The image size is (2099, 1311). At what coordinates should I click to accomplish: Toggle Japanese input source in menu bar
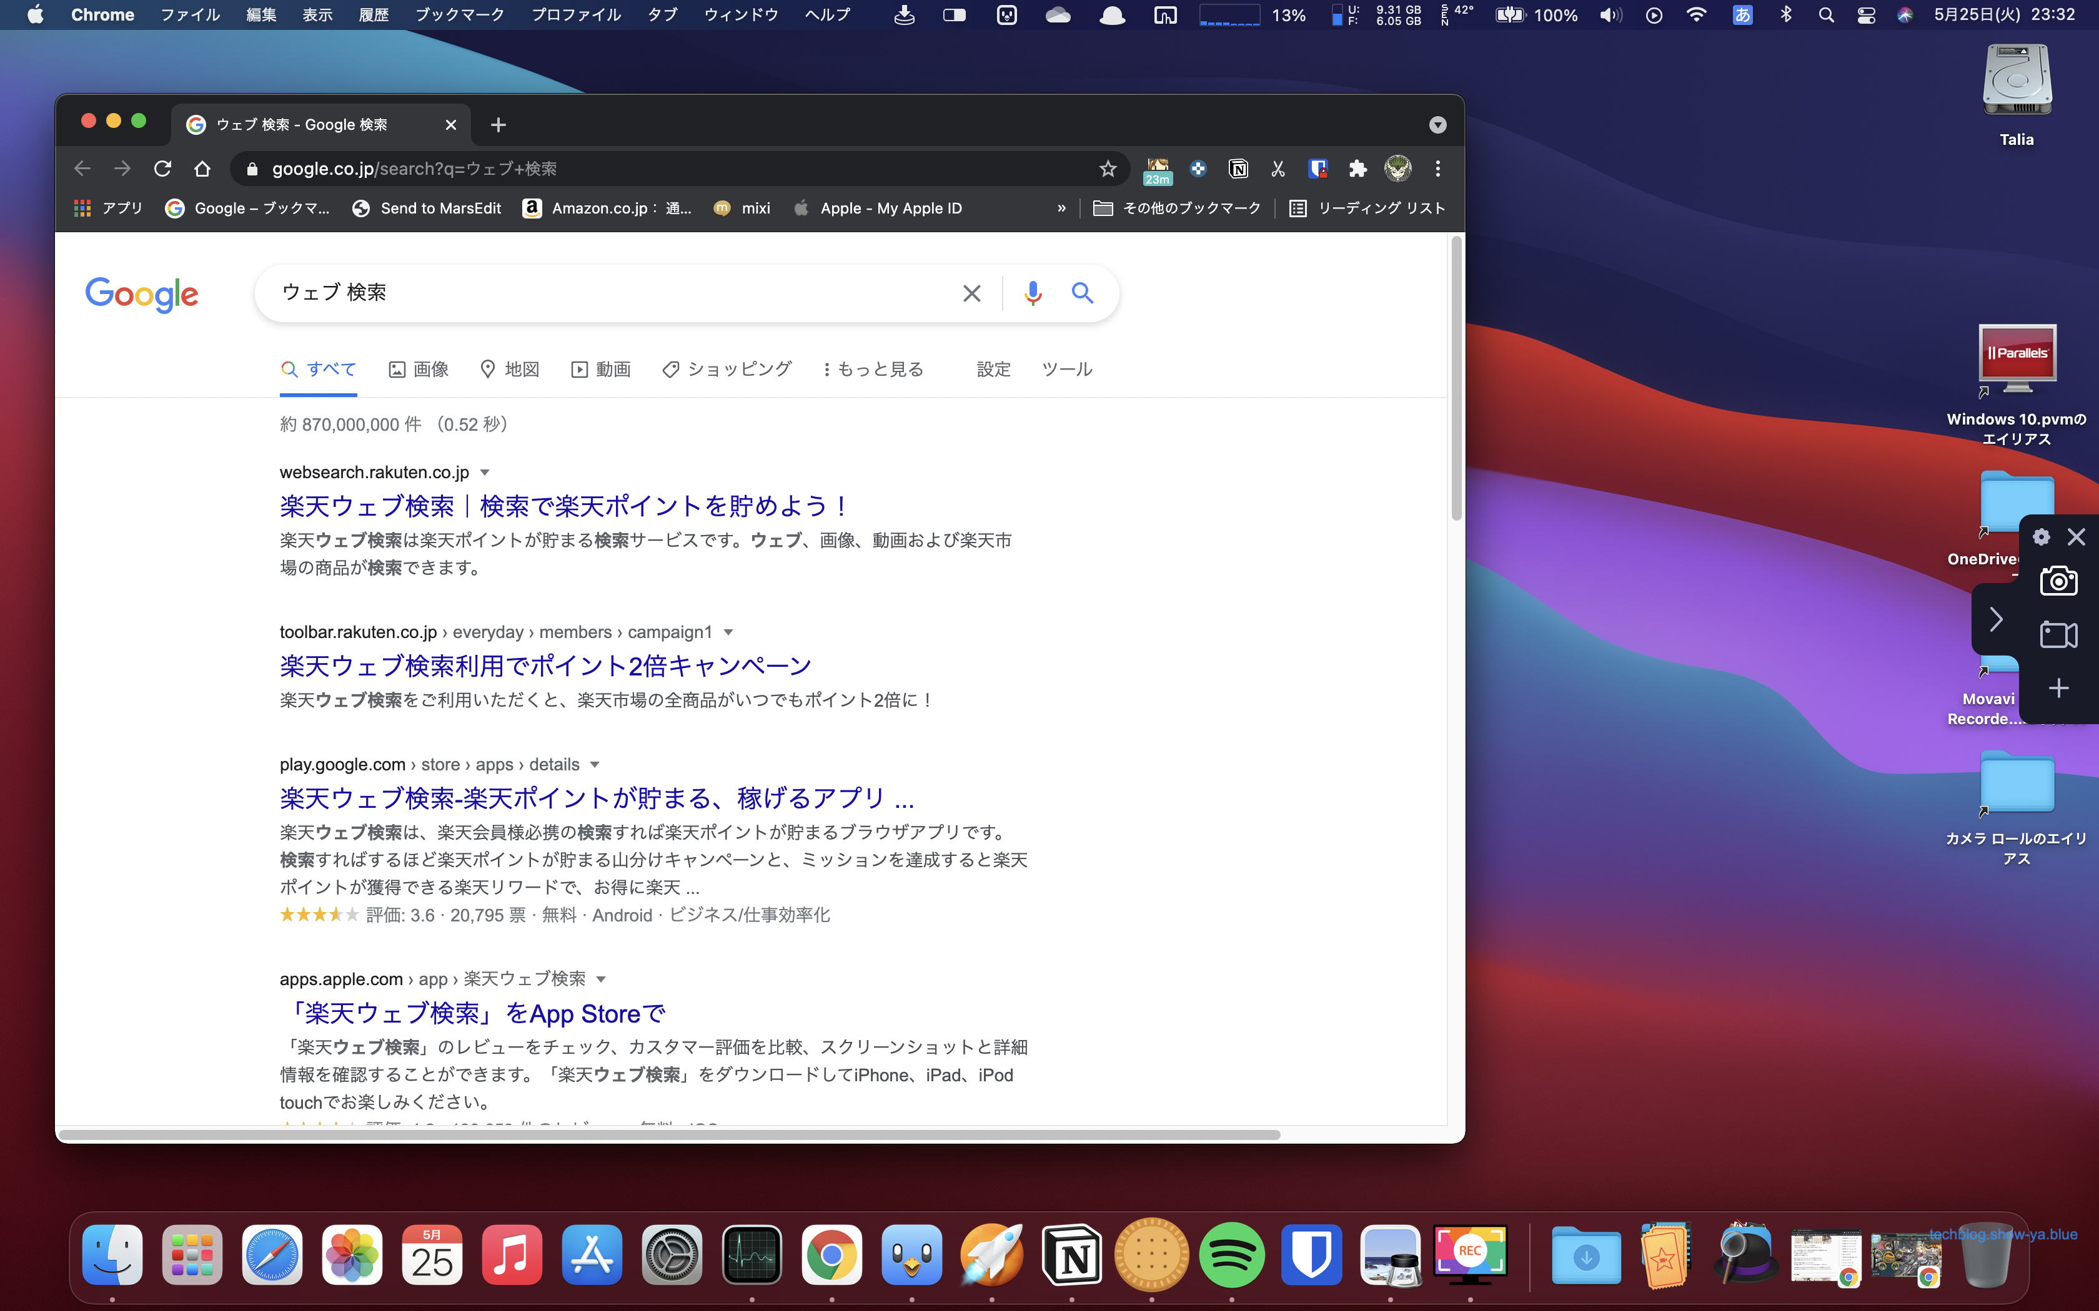1742,15
